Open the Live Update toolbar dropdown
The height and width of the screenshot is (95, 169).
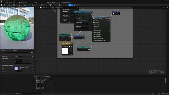pyautogui.click(x=35, y=5)
